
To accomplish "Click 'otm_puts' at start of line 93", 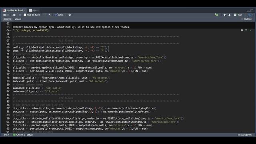I will tap(18, 129).
